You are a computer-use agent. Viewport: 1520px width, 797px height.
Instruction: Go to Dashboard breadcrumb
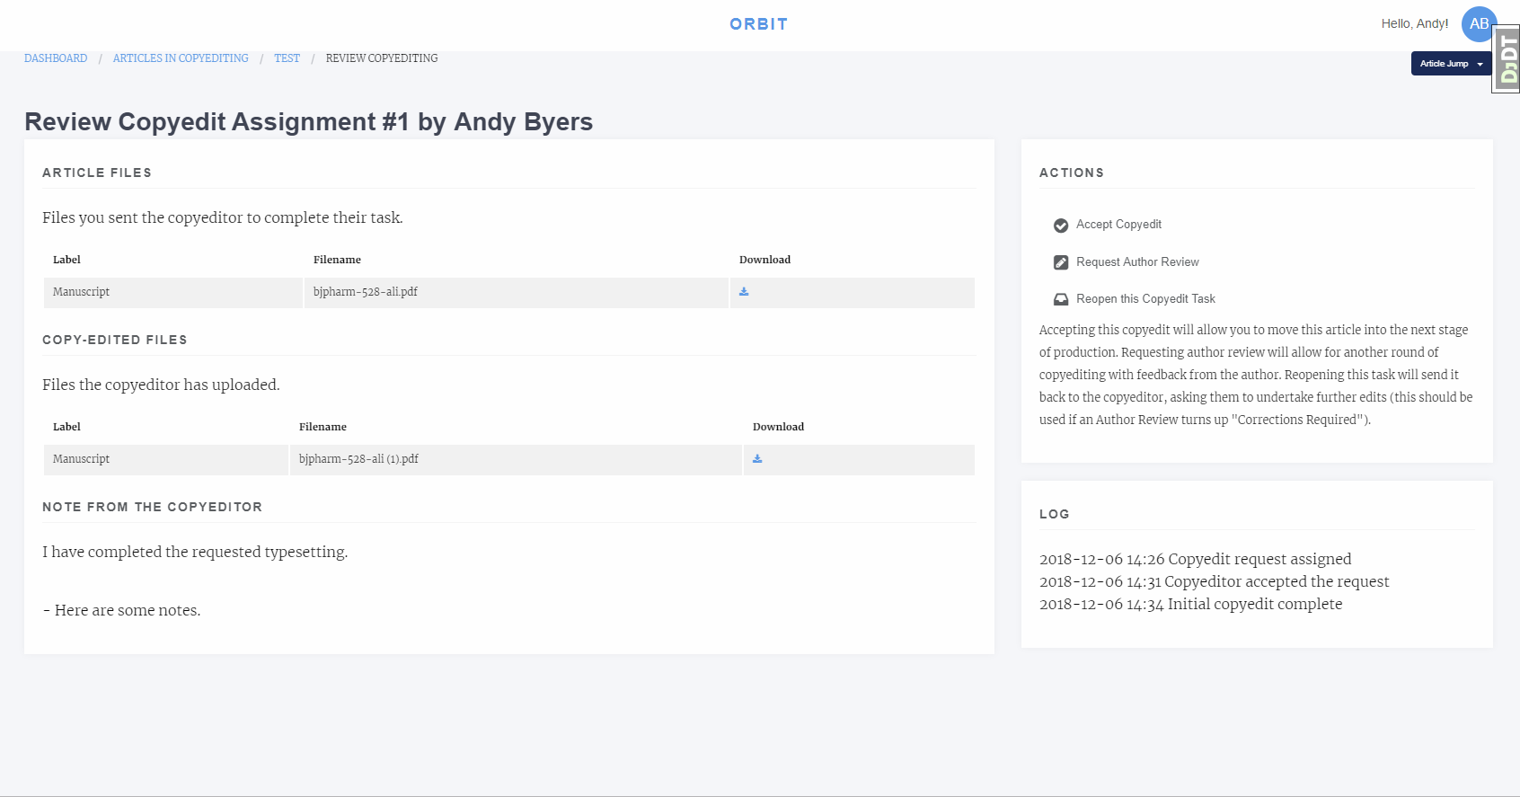coord(56,58)
